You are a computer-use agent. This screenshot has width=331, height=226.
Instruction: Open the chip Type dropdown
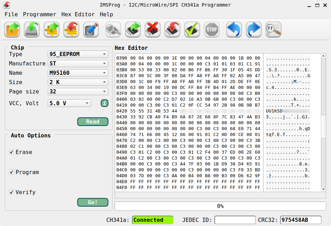tap(78, 54)
